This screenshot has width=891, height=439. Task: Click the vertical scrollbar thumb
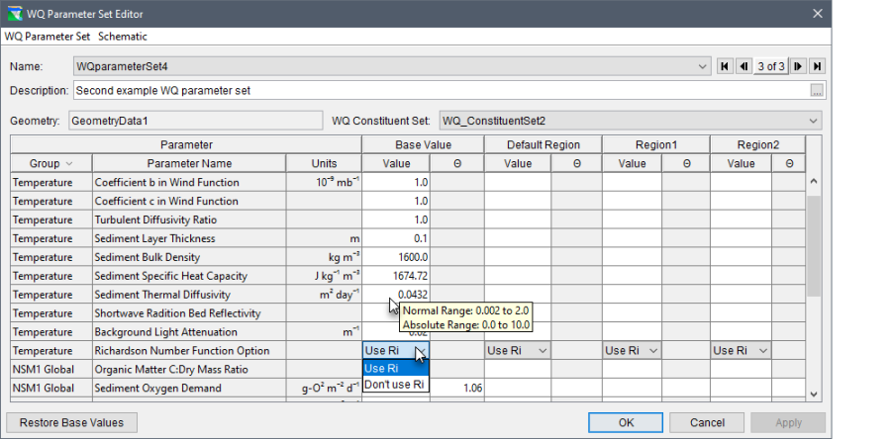(813, 245)
